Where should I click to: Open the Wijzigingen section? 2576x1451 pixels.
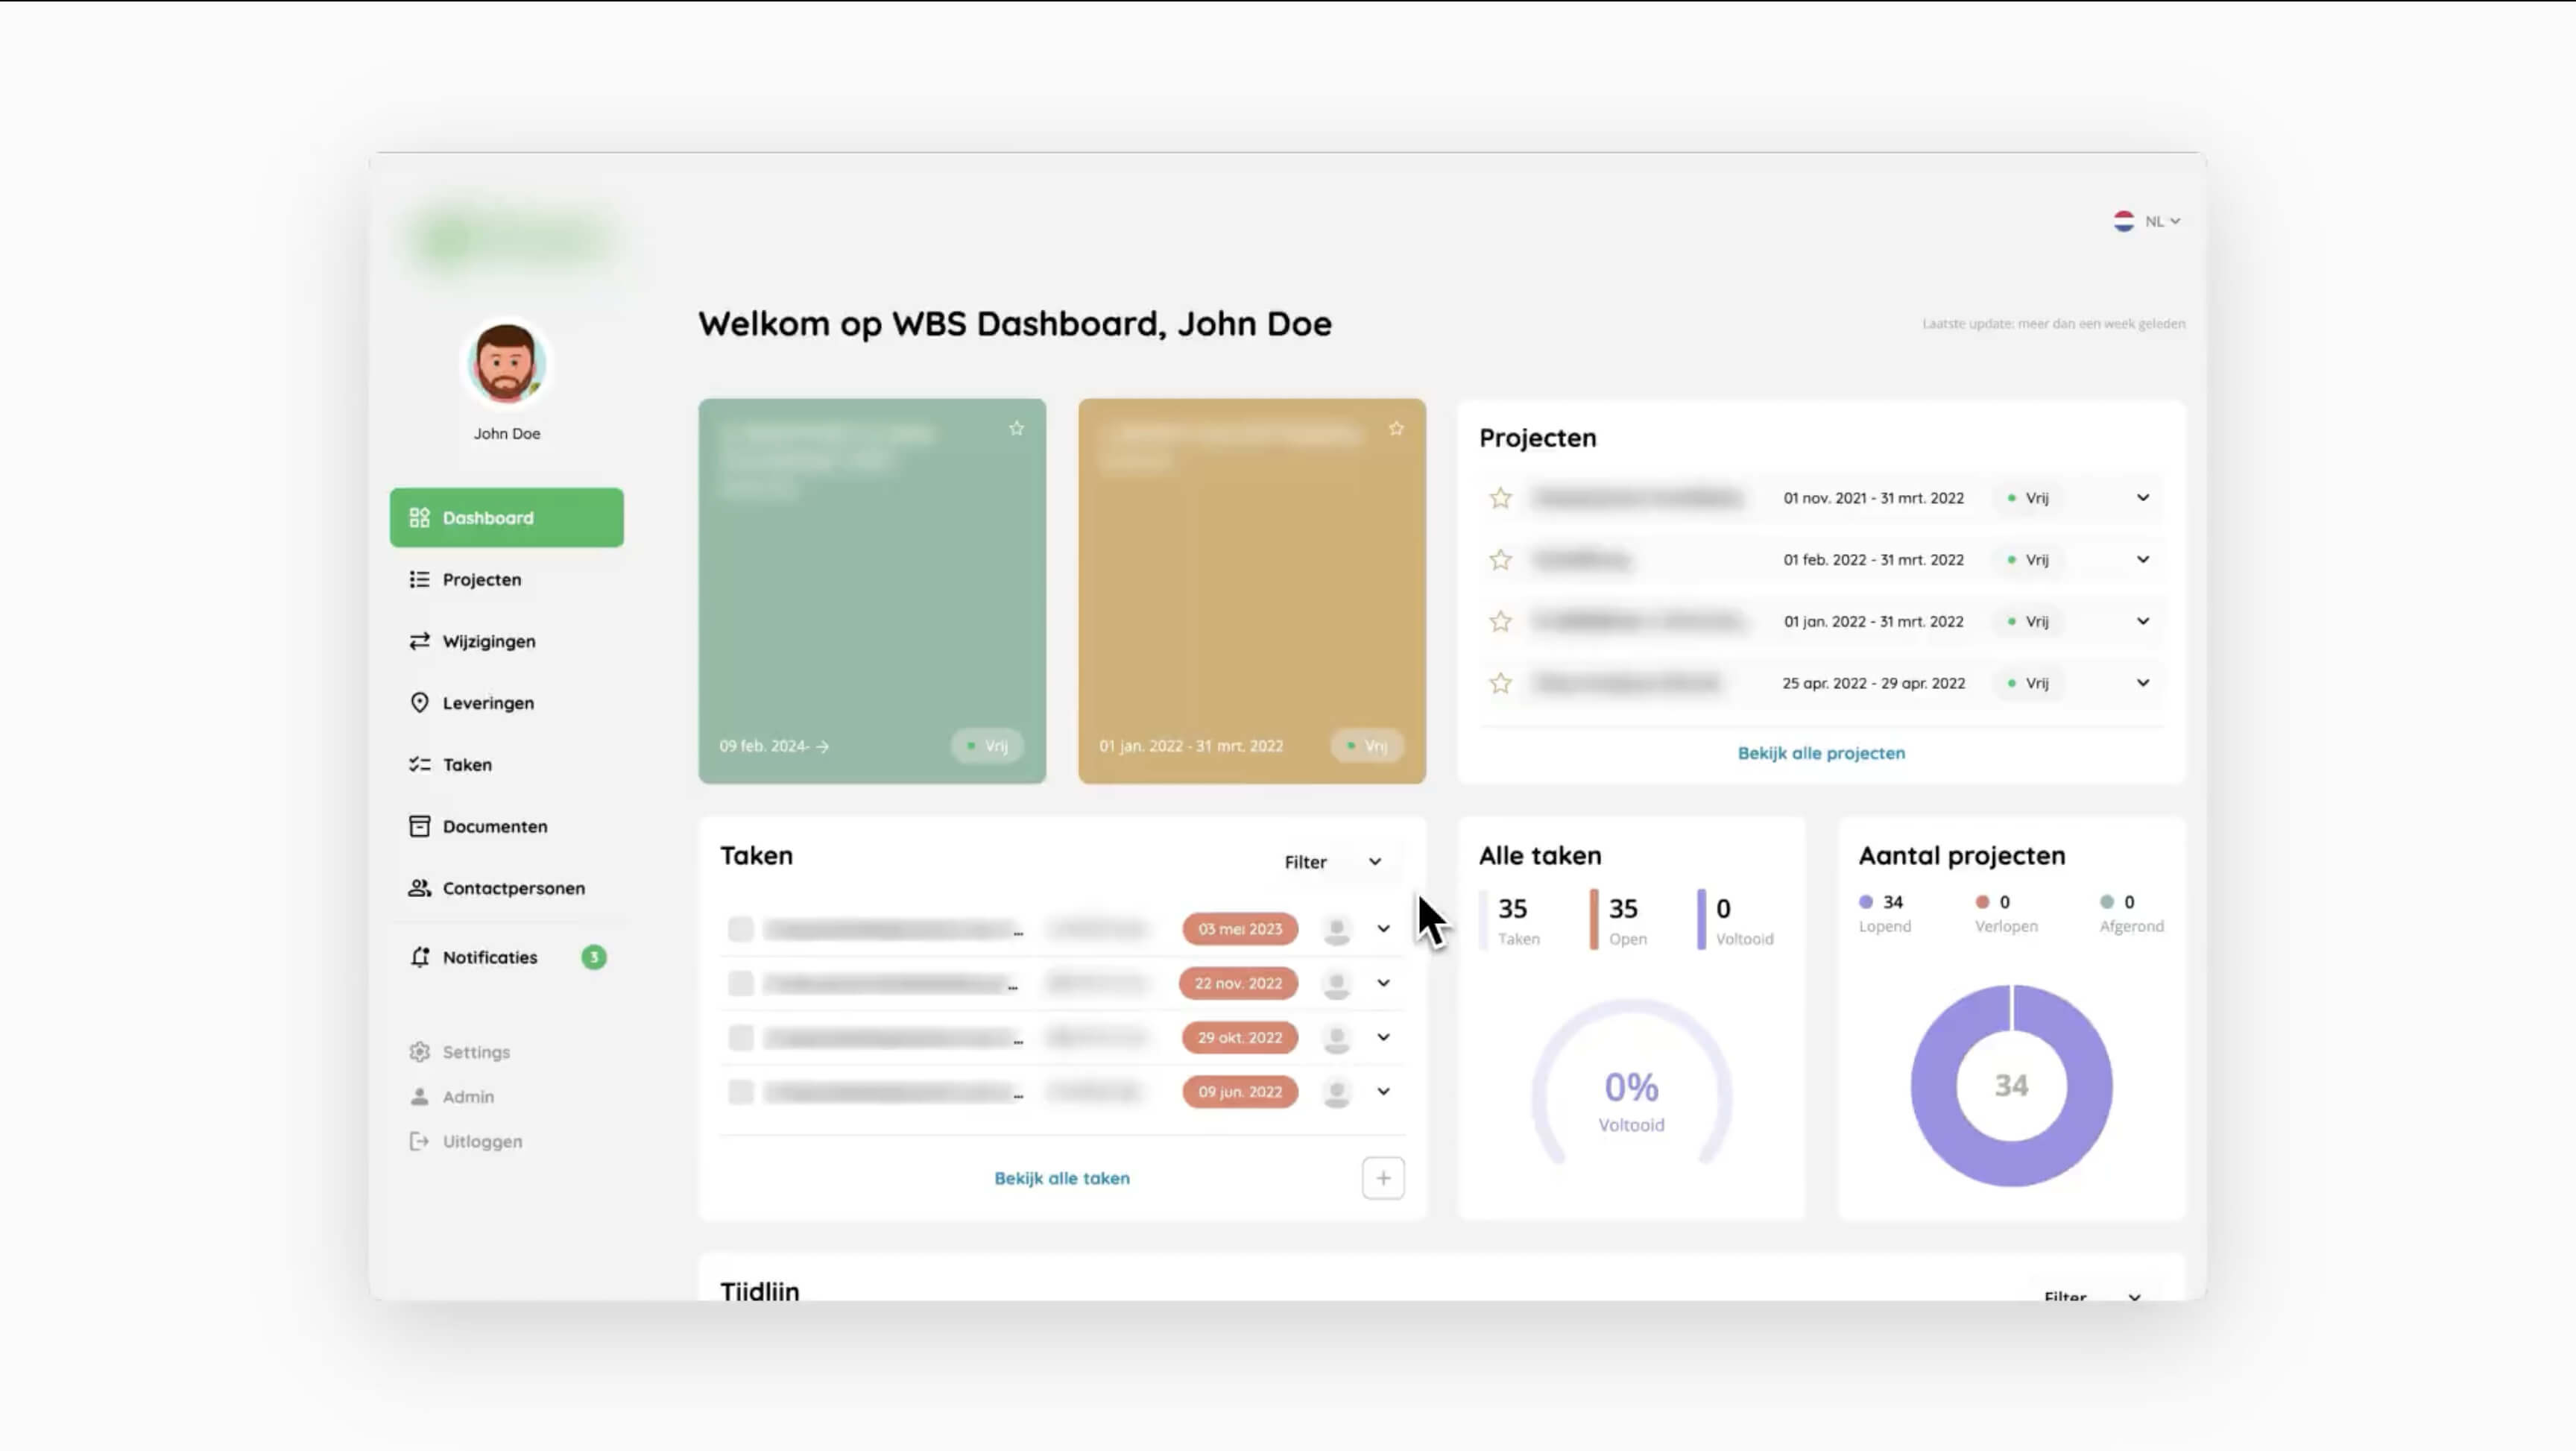pyautogui.click(x=489, y=640)
